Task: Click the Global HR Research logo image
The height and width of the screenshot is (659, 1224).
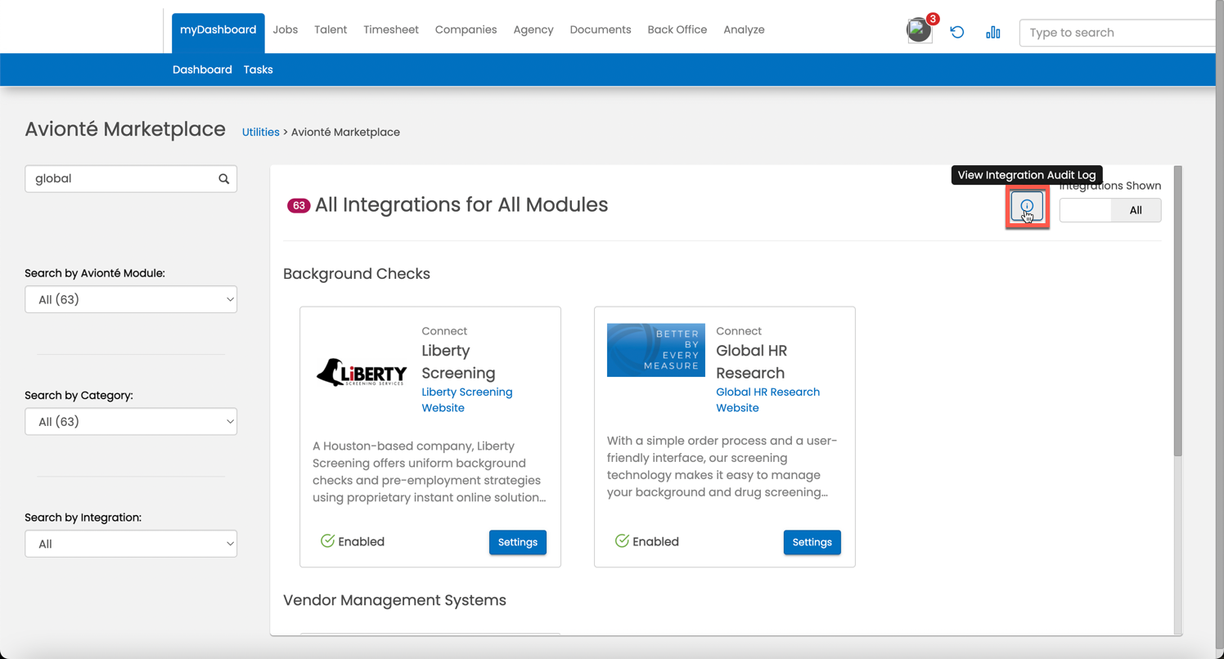Action: click(656, 350)
